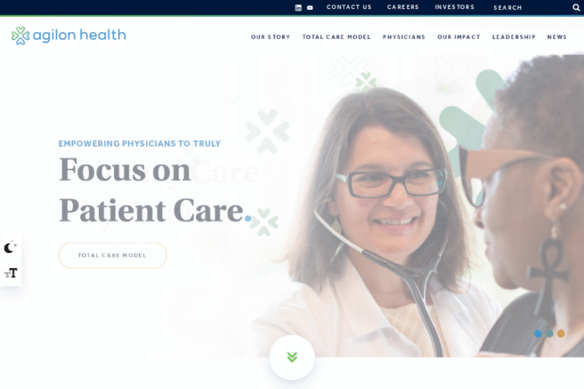
Task: Click the agilon health logo
Action: 68,36
